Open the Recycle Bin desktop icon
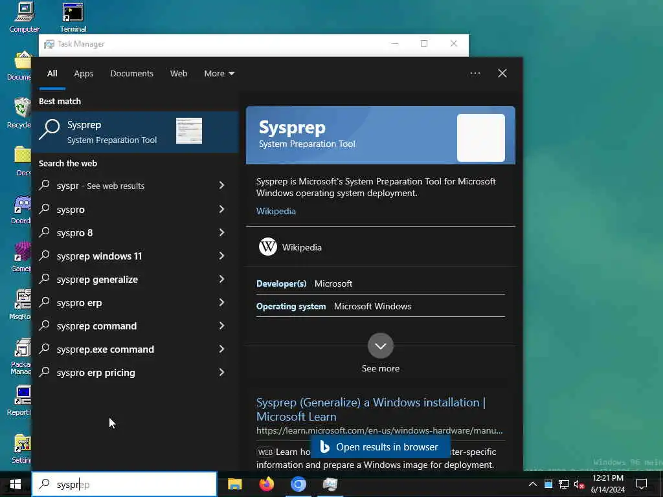 [x=19, y=113]
